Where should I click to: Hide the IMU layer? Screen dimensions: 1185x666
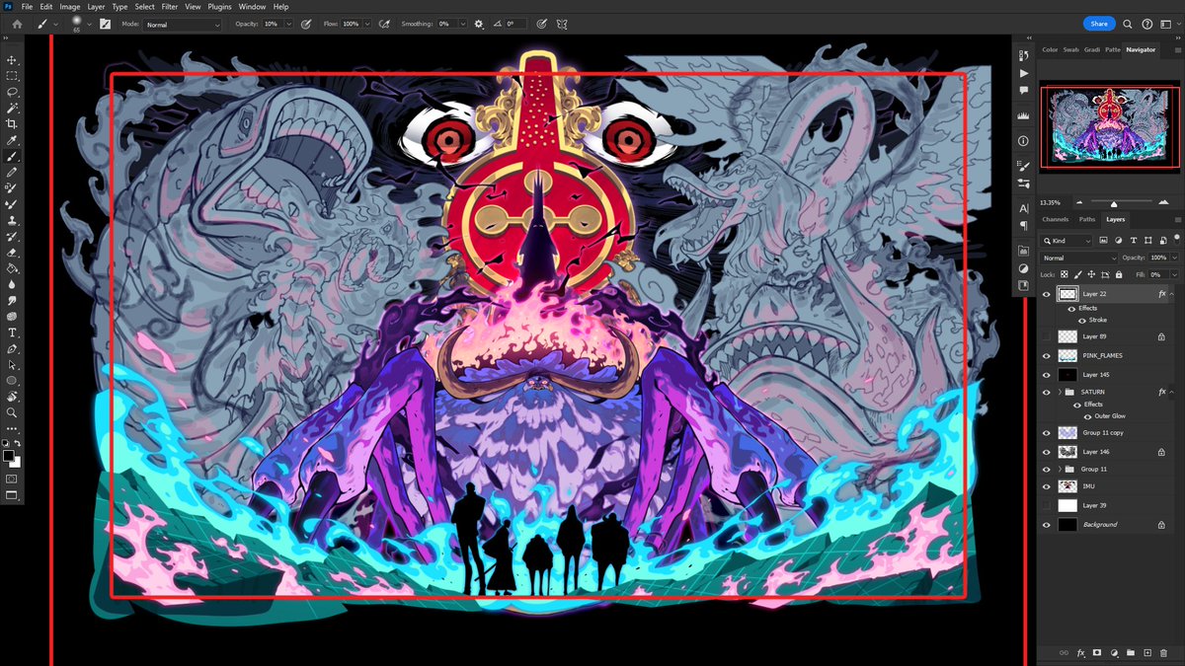(1047, 486)
